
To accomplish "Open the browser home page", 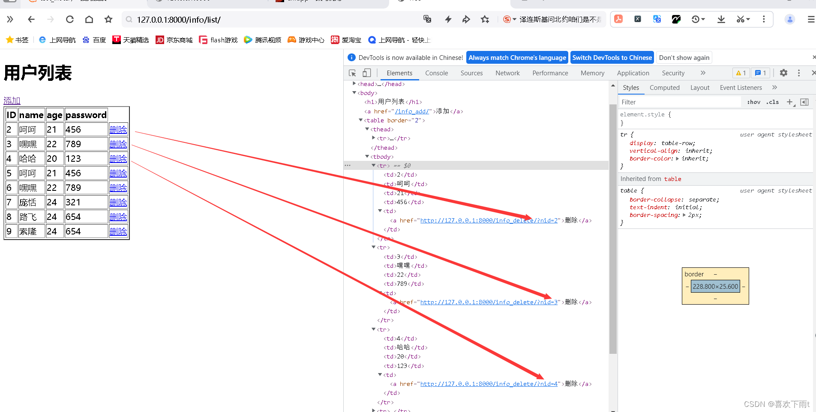I will (x=89, y=19).
